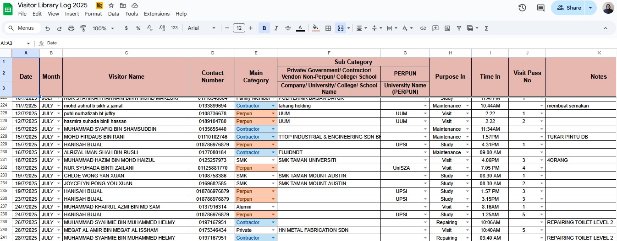Expand Main Category dropdown for tahang holding row
Image resolution: width=617 pixels, height=241 pixels.
[x=273, y=106]
